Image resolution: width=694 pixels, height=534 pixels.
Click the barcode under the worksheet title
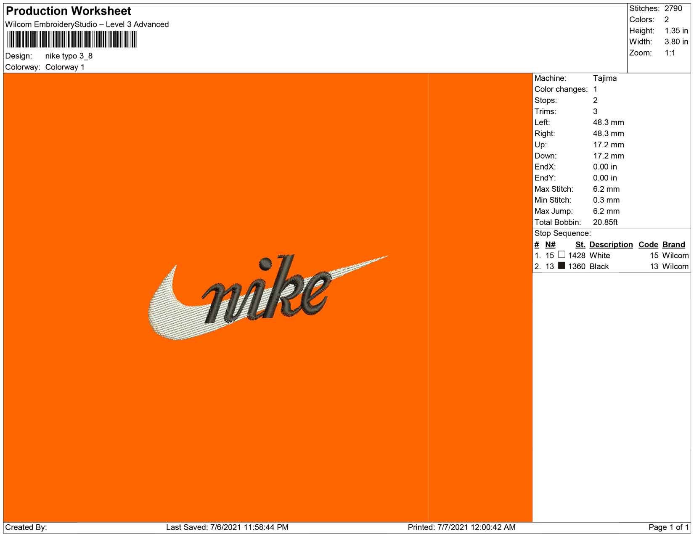tap(72, 40)
